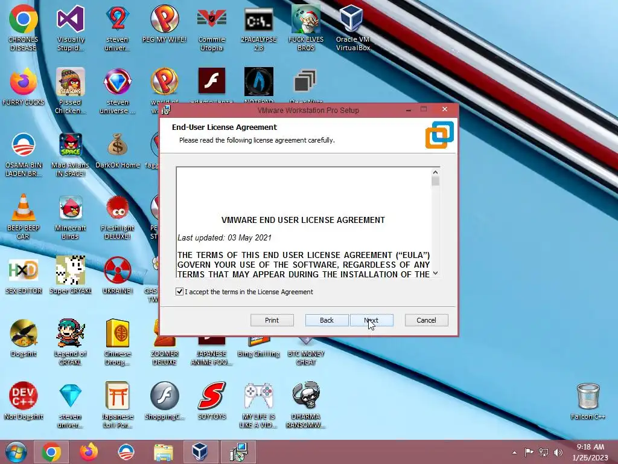Viewport: 618px width, 464px height.
Task: Click the installer setup taskbar button
Action: pos(238,452)
